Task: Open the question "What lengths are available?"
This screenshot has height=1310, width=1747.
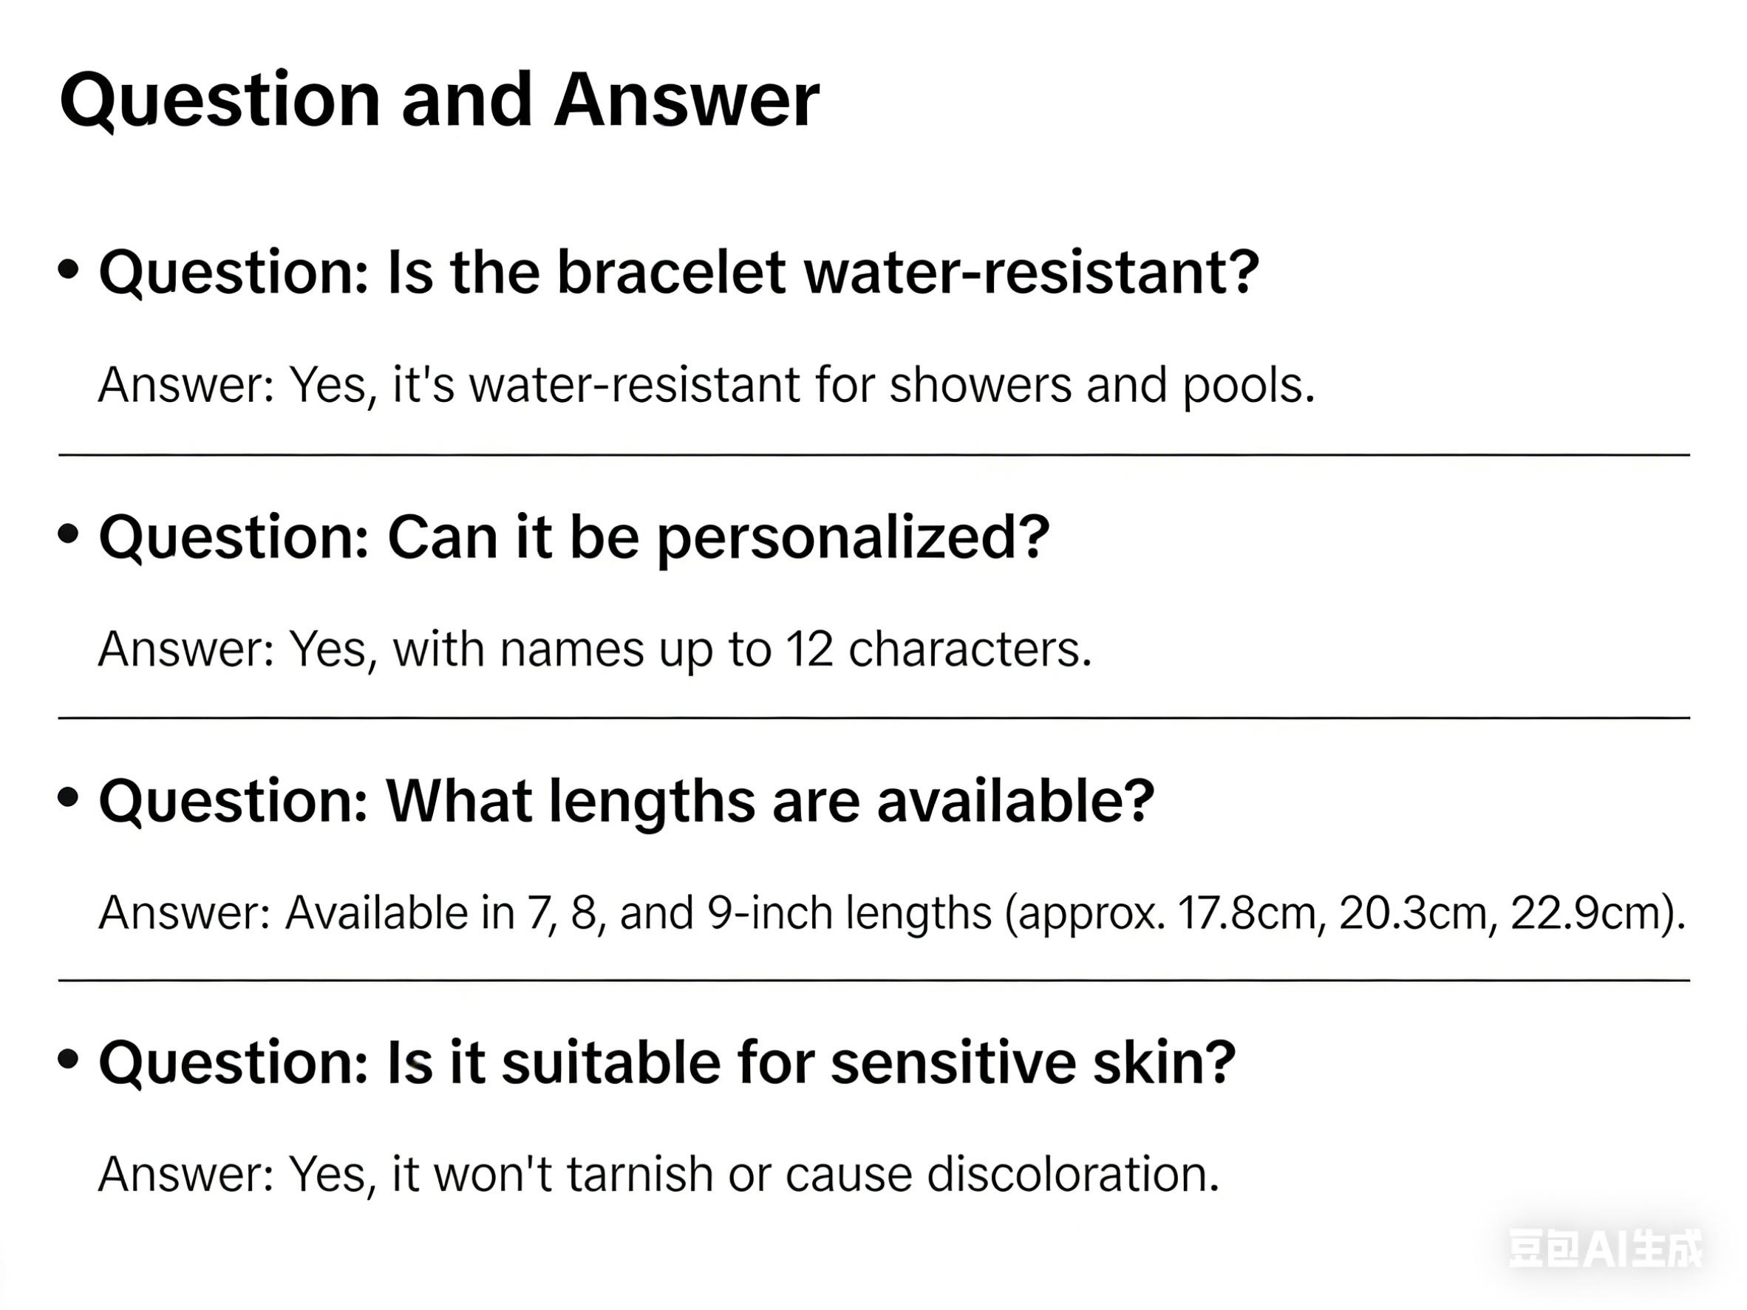Action: 626,801
